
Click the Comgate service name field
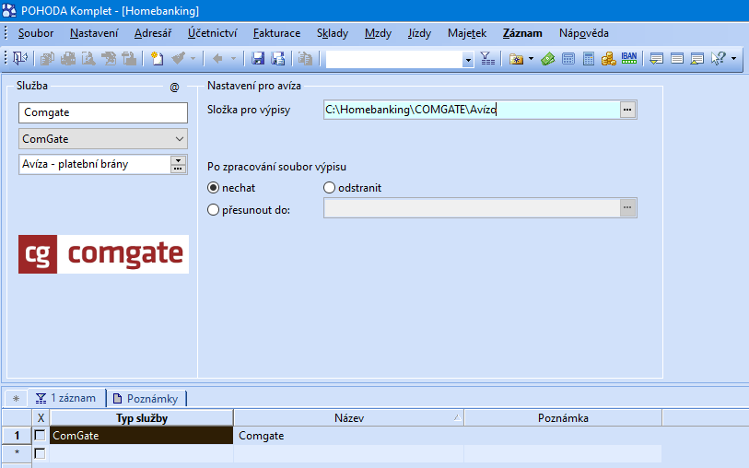(x=103, y=112)
